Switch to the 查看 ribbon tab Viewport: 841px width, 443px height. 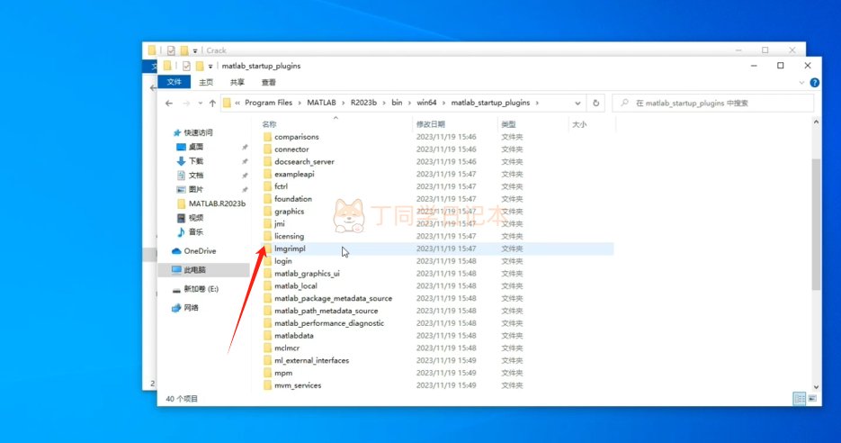268,82
